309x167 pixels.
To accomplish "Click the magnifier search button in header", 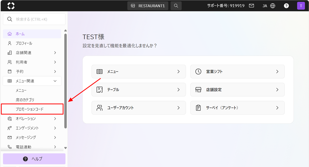I will click(176, 6).
